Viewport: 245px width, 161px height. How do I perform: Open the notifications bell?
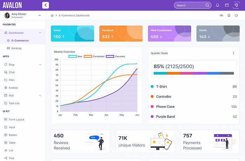click(x=217, y=5)
